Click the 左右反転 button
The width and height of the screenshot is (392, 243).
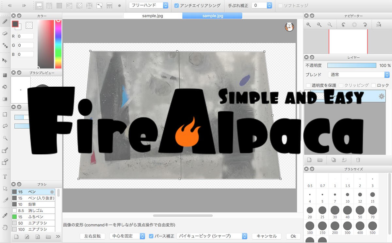92,236
